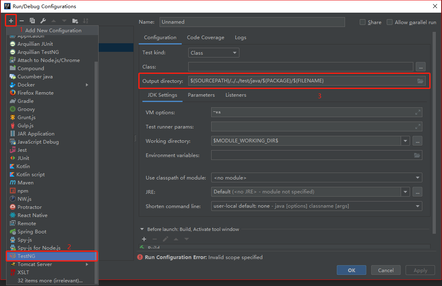Viewport: 442px width, 286px height.
Task: Click the Sort Configurations icon
Action: [86, 21]
